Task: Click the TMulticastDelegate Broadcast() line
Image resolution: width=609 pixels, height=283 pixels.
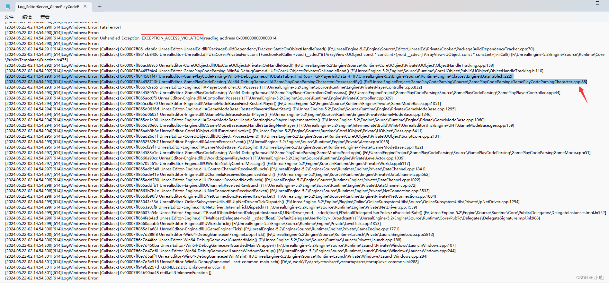Action: point(273,218)
